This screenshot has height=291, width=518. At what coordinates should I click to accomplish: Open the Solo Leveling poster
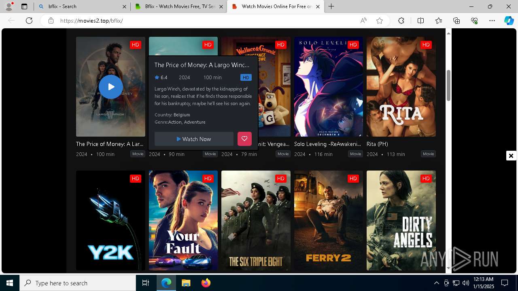[x=329, y=87]
